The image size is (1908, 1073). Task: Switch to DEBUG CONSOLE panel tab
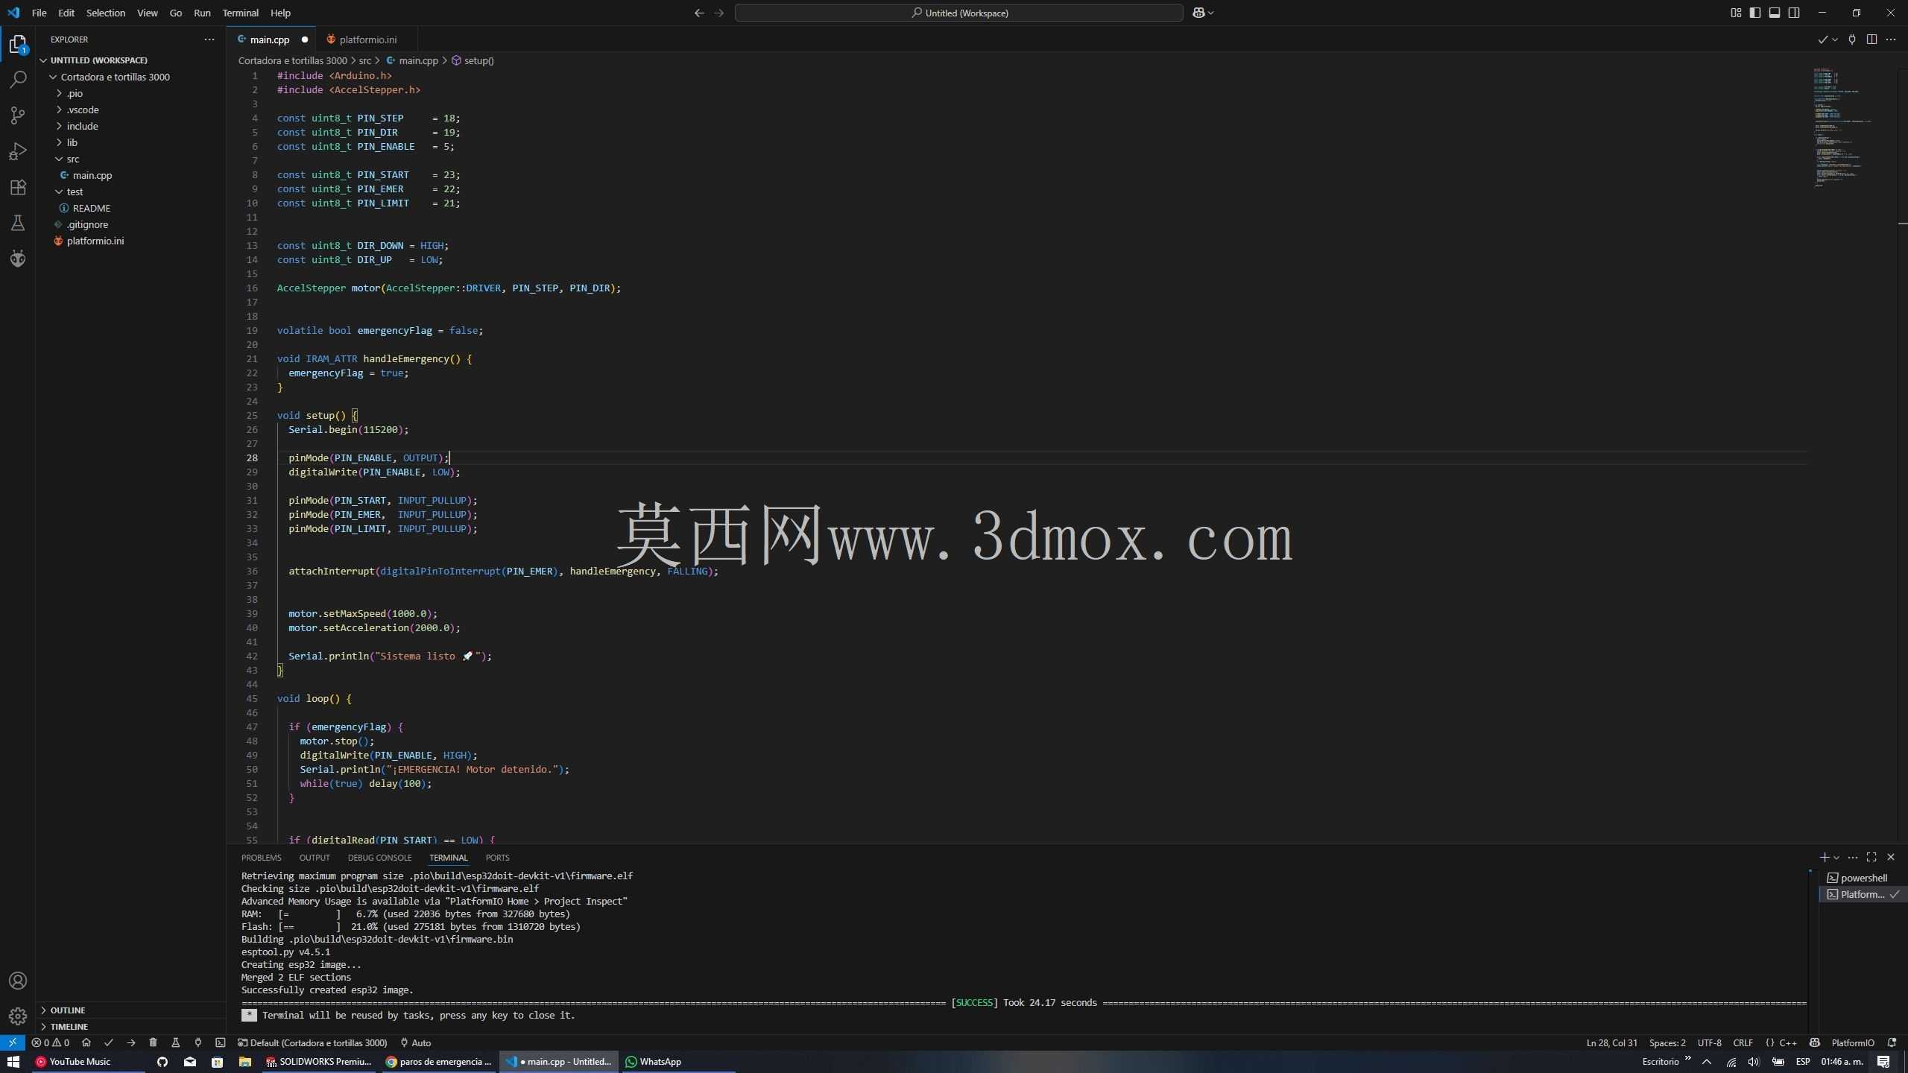379,858
